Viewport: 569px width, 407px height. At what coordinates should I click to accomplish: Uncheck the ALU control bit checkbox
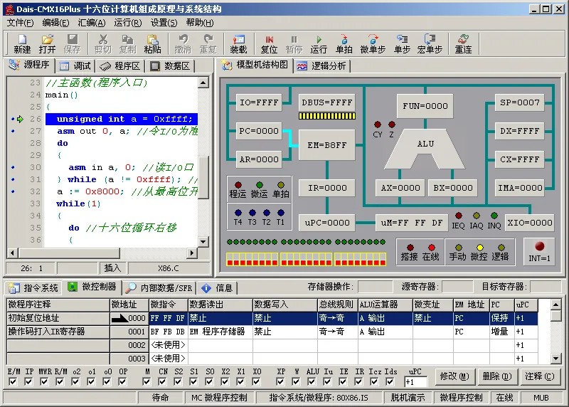click(312, 381)
